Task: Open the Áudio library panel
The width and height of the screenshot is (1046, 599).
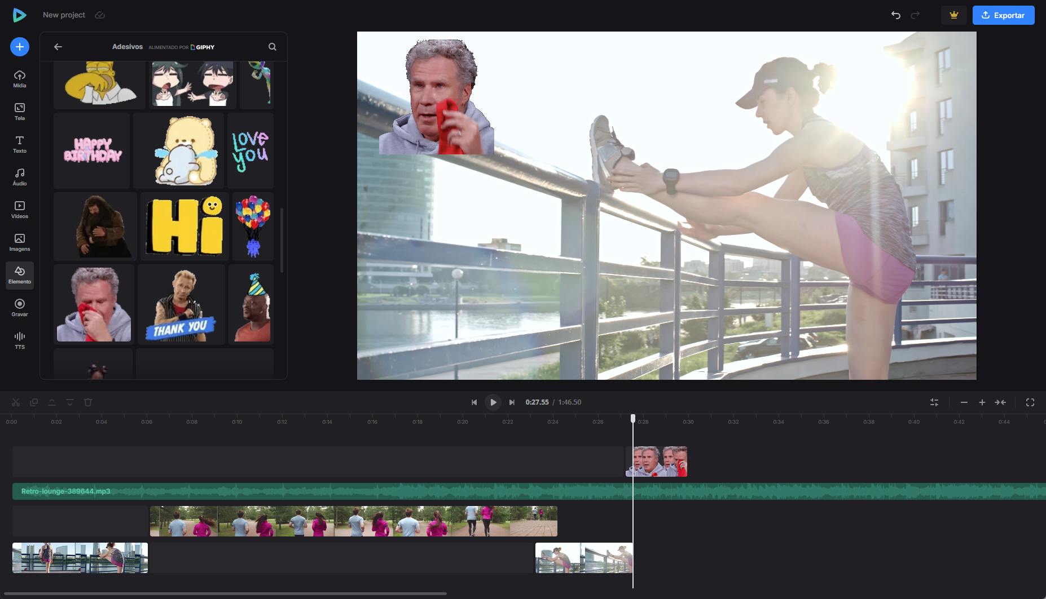Action: pos(20,177)
